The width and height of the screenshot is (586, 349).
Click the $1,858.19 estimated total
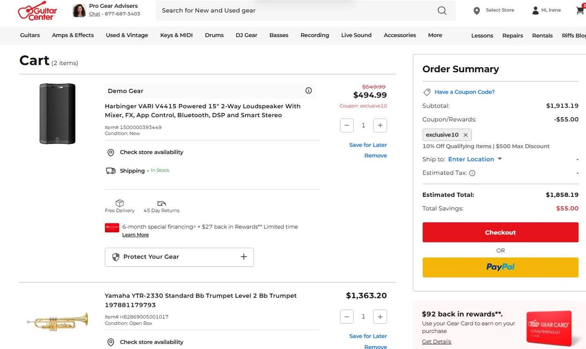562,195
